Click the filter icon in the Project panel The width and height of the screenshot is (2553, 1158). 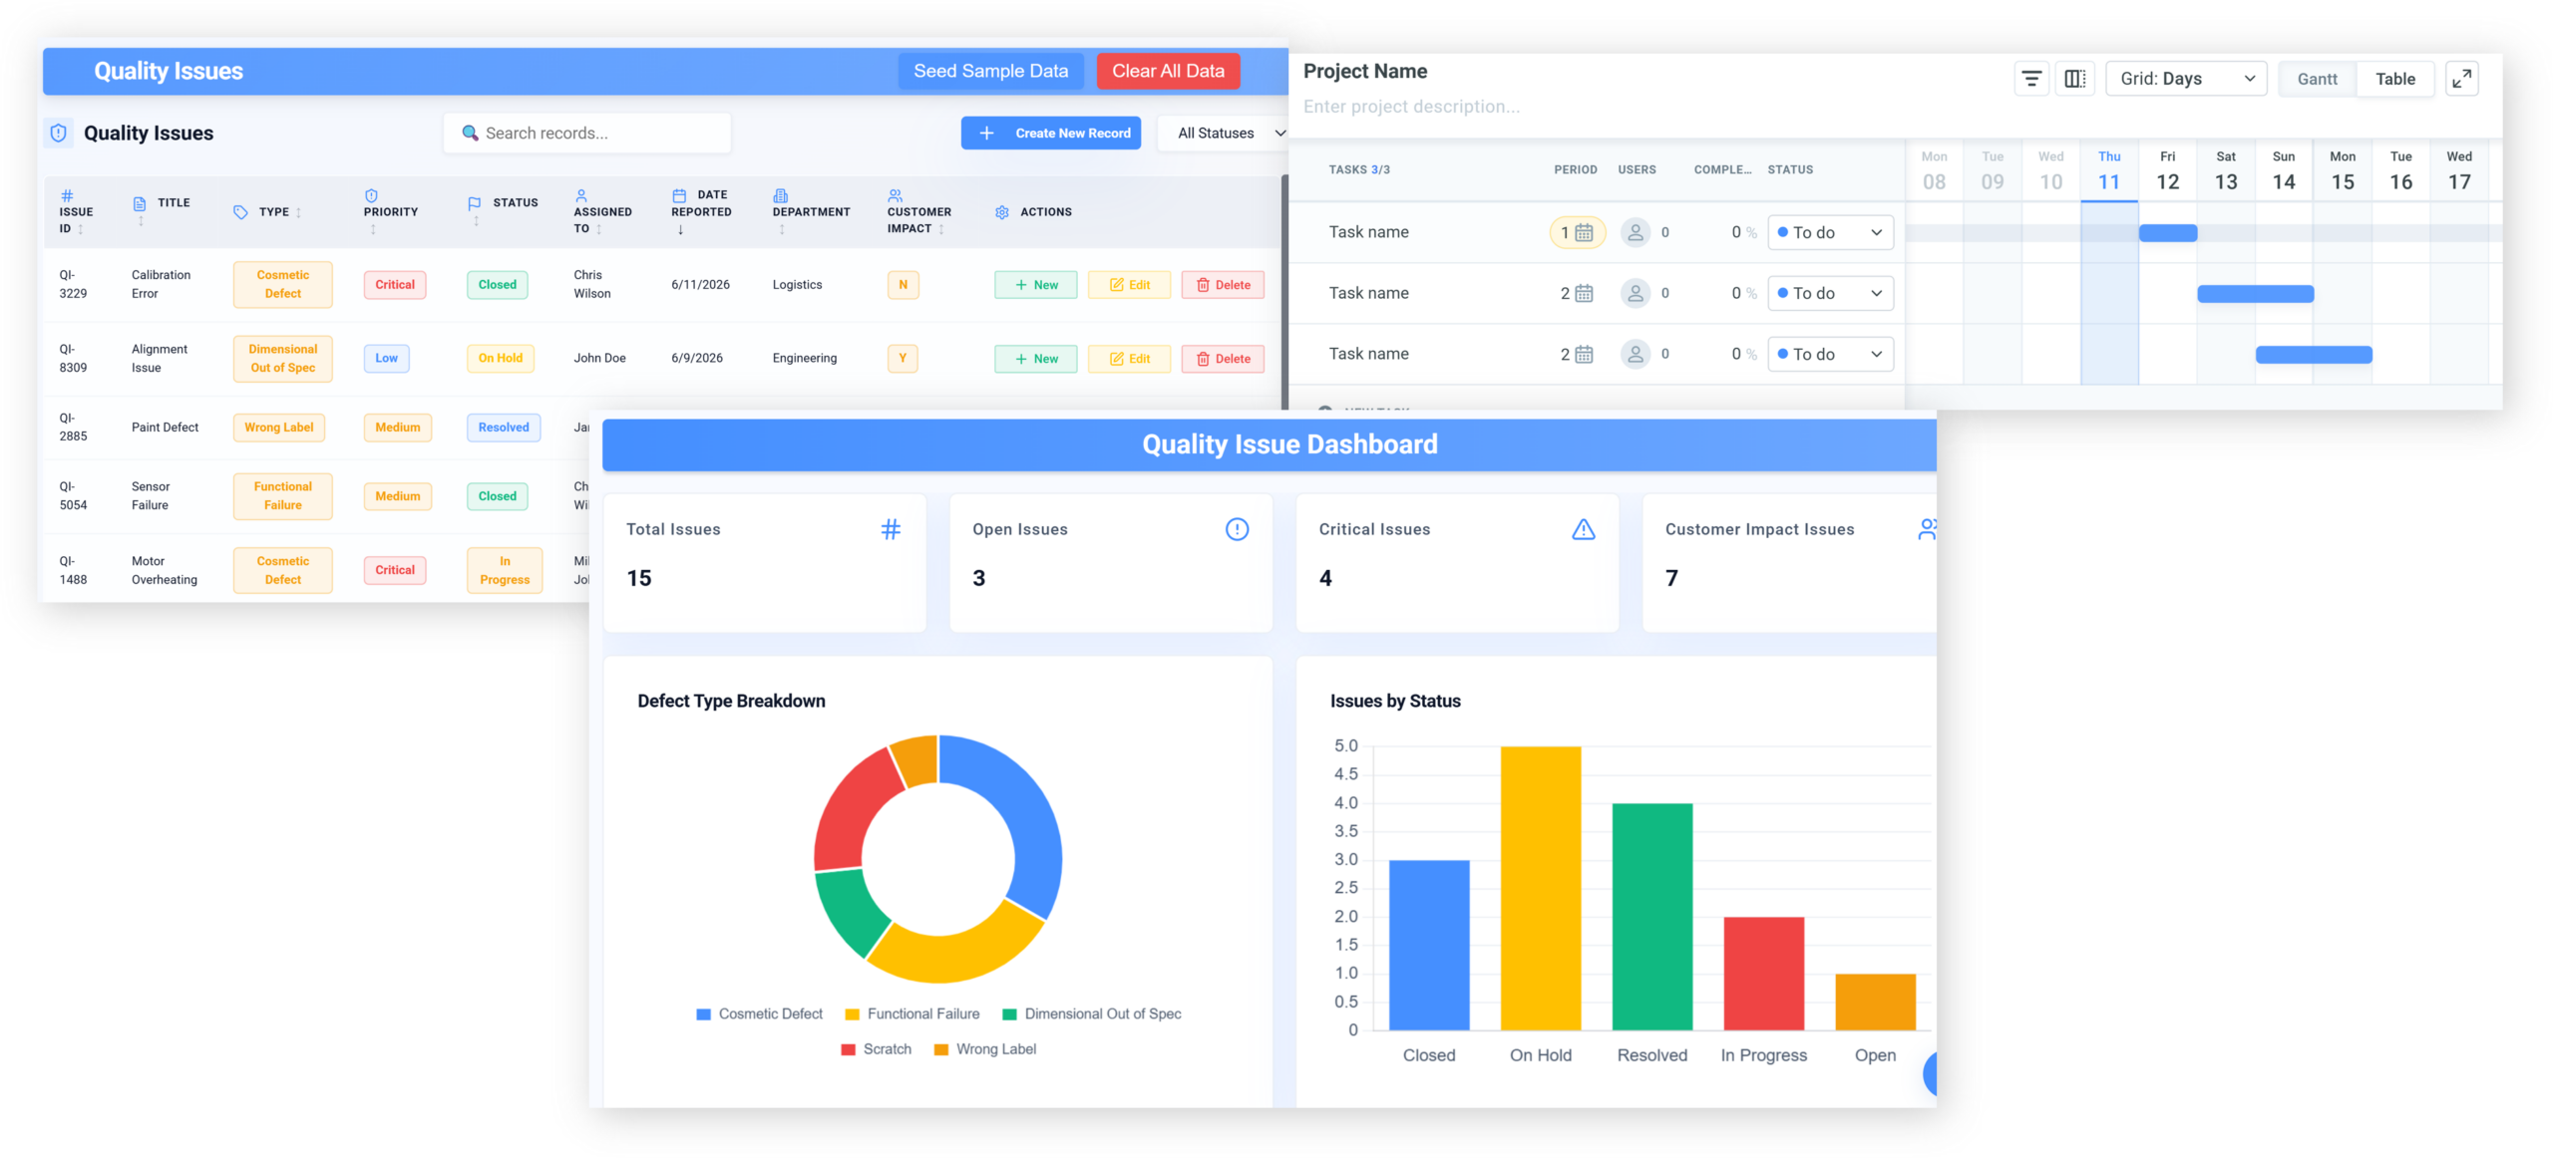2030,79
